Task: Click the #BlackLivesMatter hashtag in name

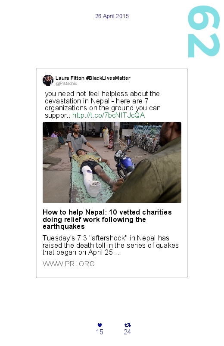Action: [x=108, y=78]
